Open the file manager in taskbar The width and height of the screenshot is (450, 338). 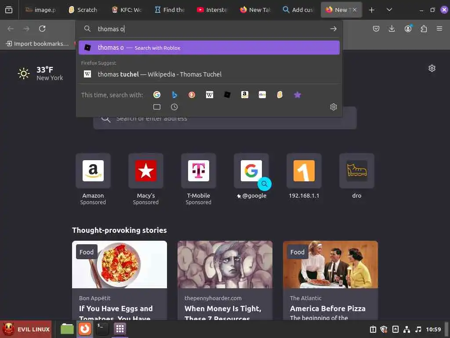pyautogui.click(x=67, y=329)
